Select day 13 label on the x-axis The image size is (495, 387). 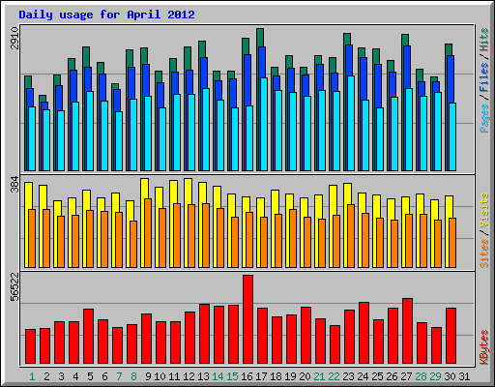(x=203, y=376)
